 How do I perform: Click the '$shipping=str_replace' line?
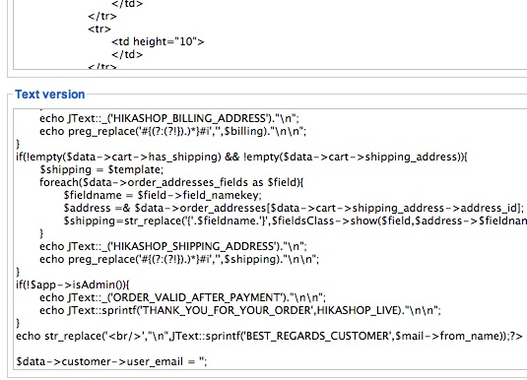click(296, 221)
